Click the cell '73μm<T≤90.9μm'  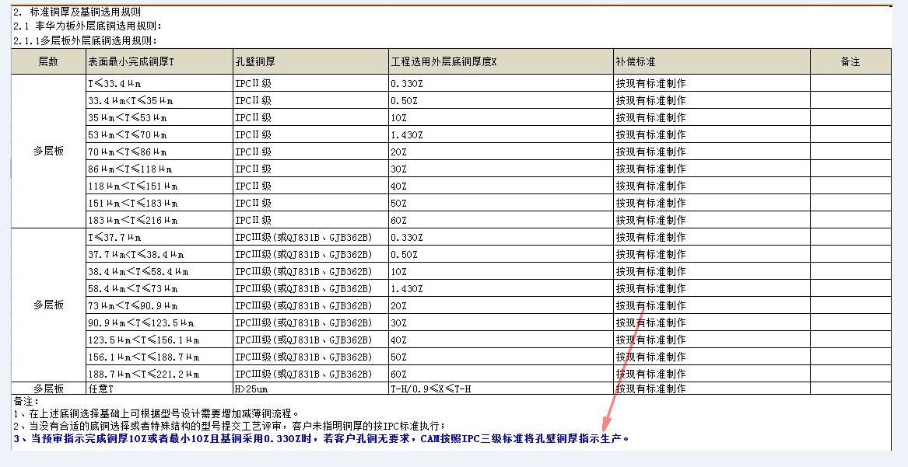coord(160,305)
